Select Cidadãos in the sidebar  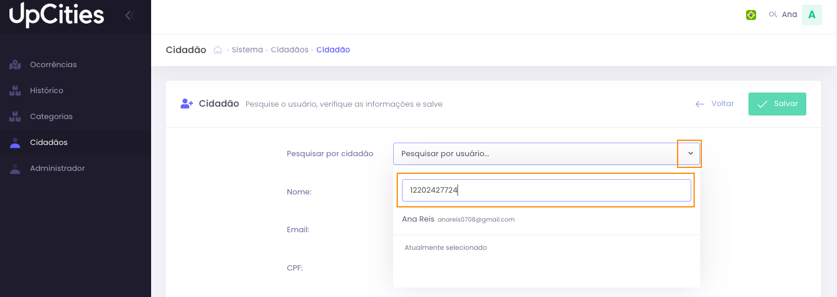[76, 143]
